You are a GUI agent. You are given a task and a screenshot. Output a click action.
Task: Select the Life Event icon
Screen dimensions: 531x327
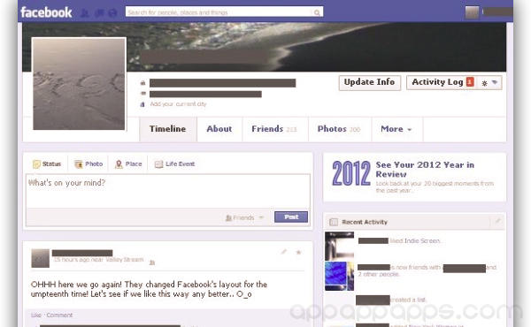158,164
